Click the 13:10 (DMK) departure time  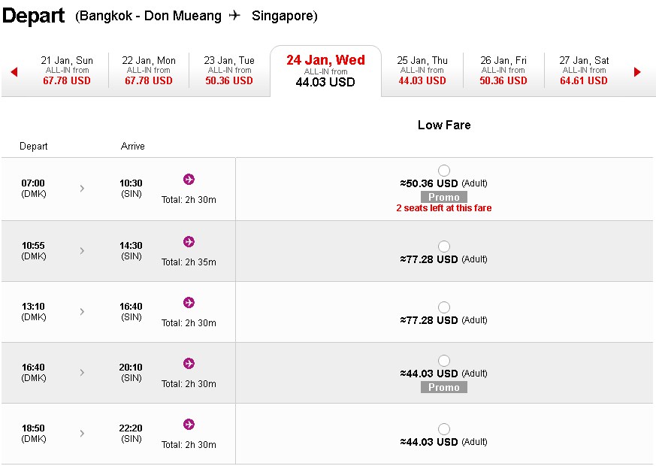pos(34,311)
